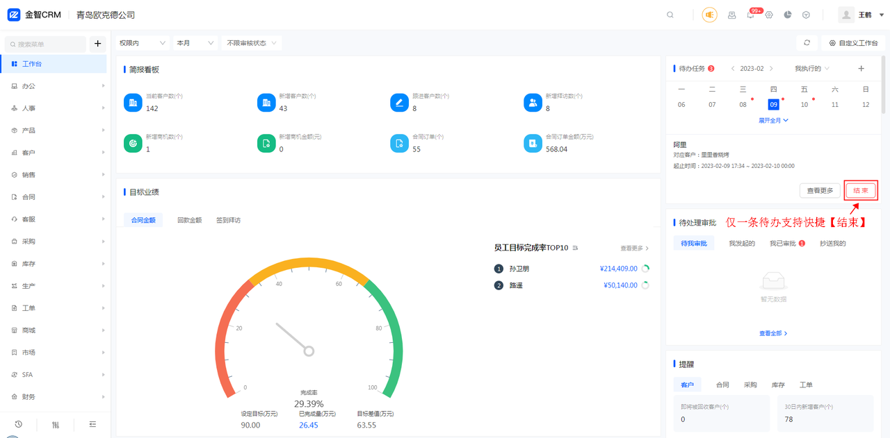Click the 合同订单金额 icon
Screen dimensions: 890x438
[533, 143]
